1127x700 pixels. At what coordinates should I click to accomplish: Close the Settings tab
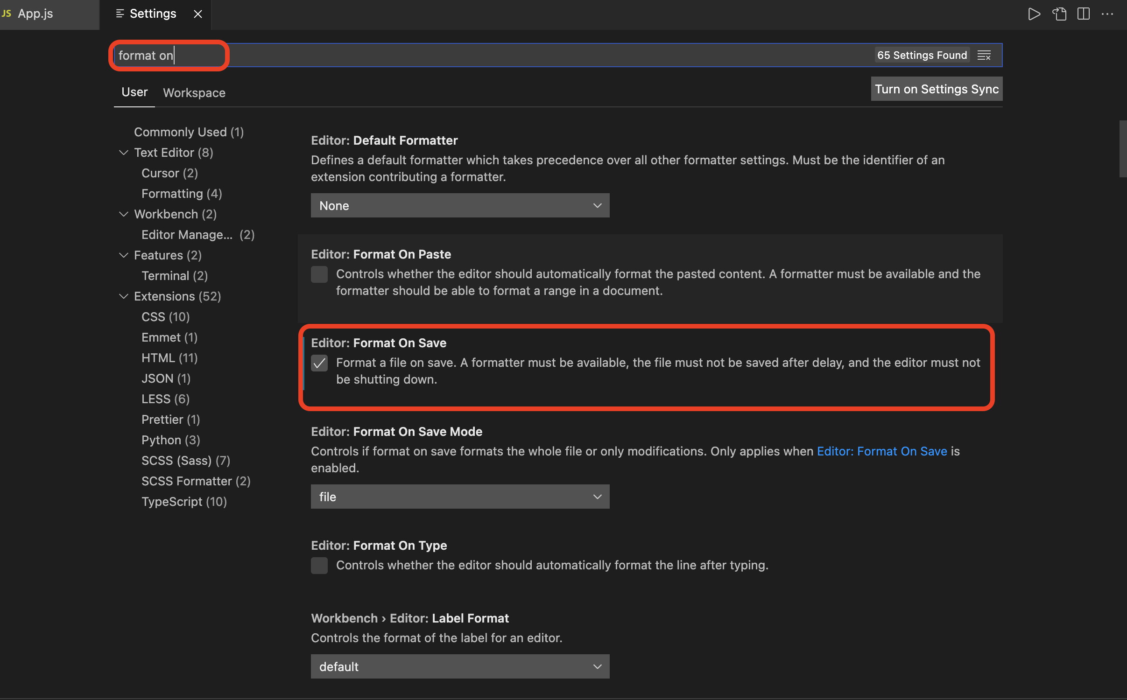coord(198,14)
